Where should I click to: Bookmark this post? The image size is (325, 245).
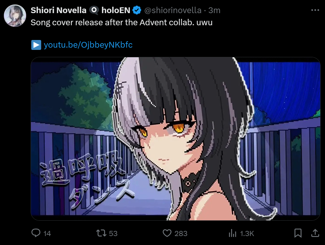(x=298, y=233)
